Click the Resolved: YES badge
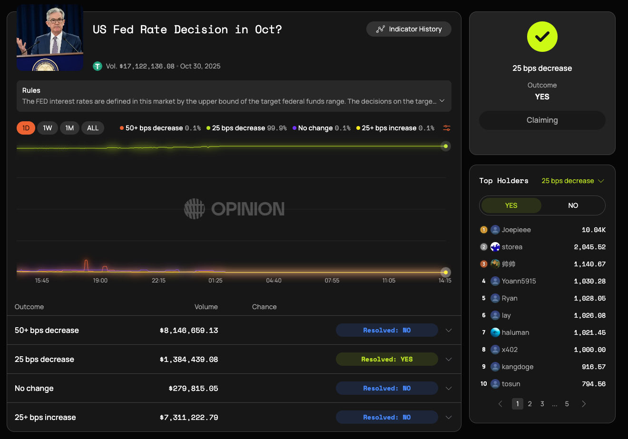The width and height of the screenshot is (628, 439). (x=387, y=359)
